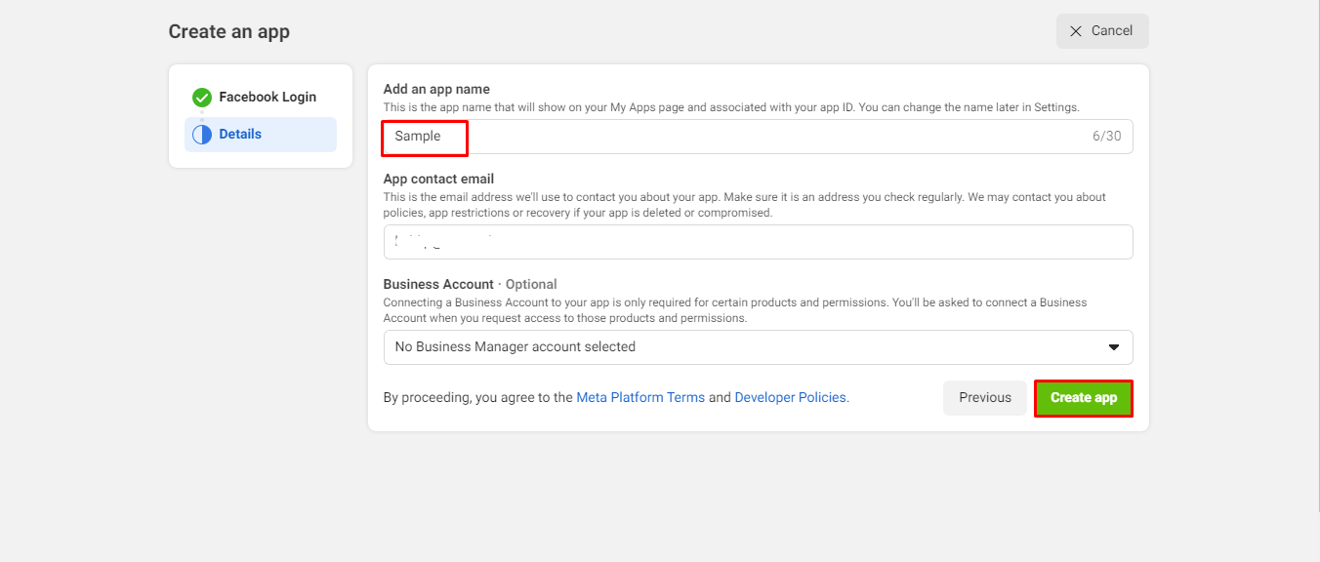
Task: Click the 'Create an app' page heading
Action: (x=229, y=31)
